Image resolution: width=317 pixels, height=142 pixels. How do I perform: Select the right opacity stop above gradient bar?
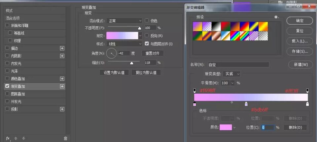tap(307, 90)
